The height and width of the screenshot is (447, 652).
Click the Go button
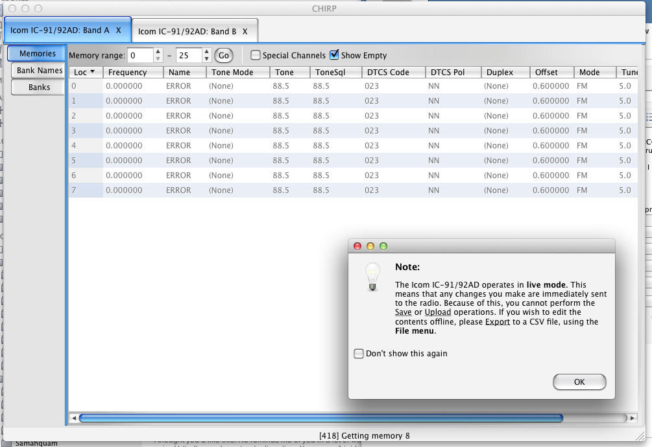[224, 55]
